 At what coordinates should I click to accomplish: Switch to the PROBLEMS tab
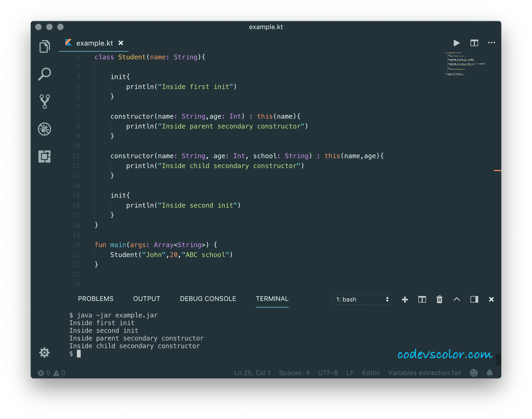point(96,299)
